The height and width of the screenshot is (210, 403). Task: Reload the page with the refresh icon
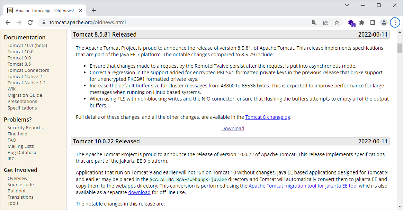pos(30,22)
